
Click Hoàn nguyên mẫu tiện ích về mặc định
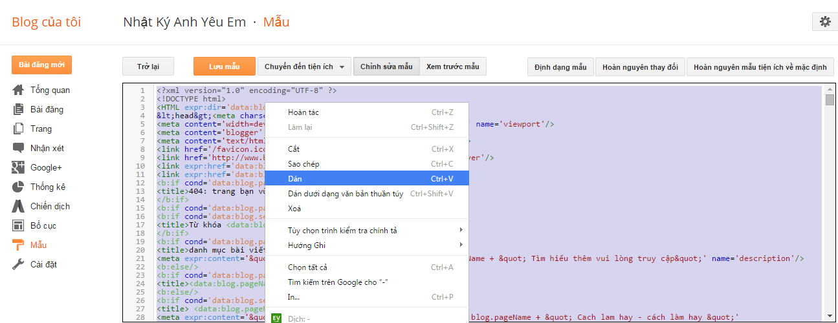pos(760,67)
